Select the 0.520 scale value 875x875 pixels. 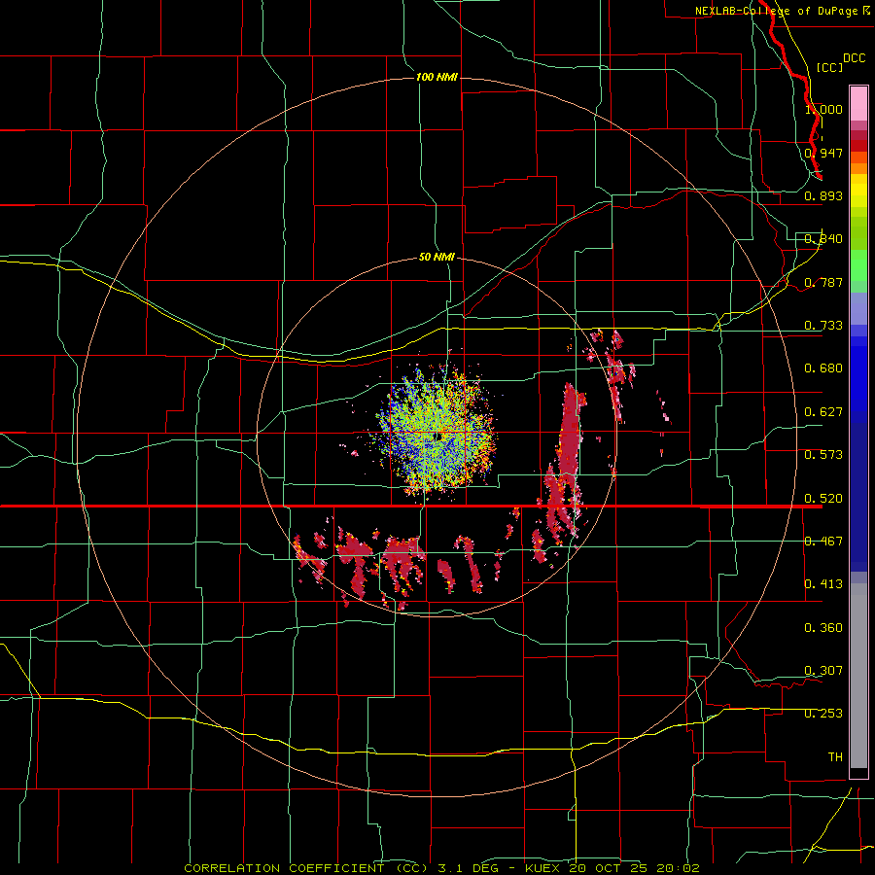[x=823, y=499]
